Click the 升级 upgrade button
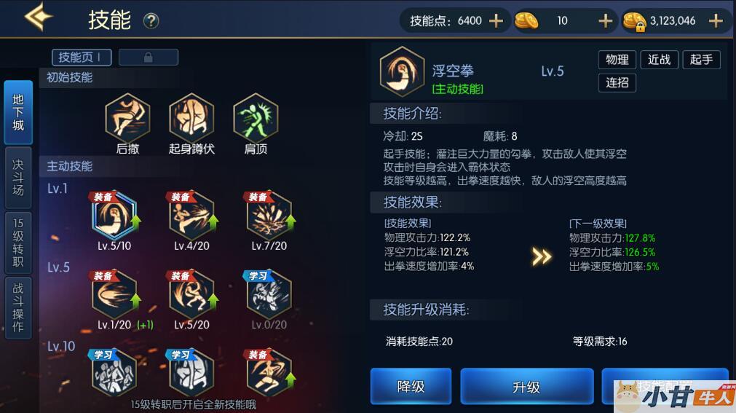Image resolution: width=736 pixels, height=413 pixels. tap(526, 387)
